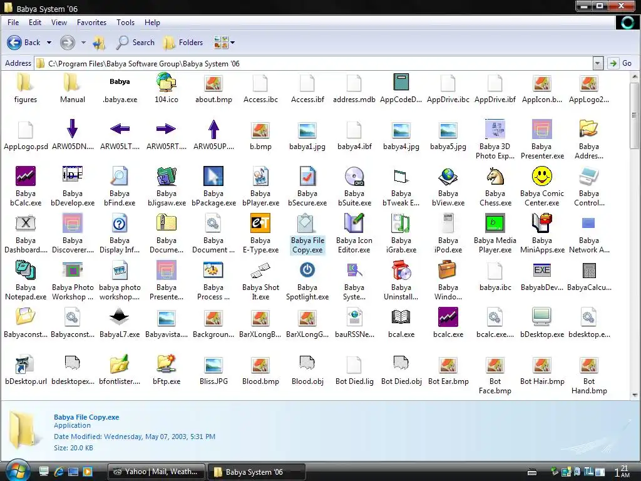The width and height of the screenshot is (641, 481).
Task: Select the AppCodeD... notebook icon
Action: pyautogui.click(x=401, y=82)
